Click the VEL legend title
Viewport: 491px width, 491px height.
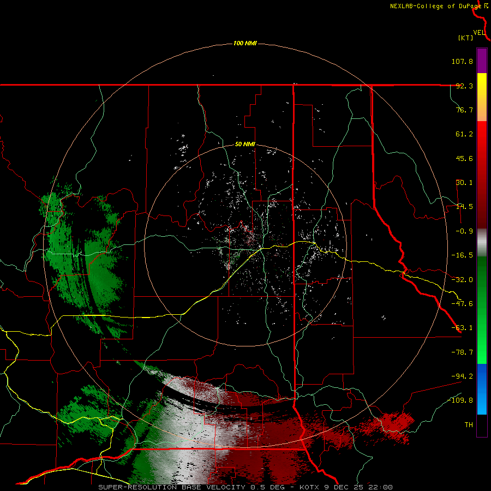479,33
